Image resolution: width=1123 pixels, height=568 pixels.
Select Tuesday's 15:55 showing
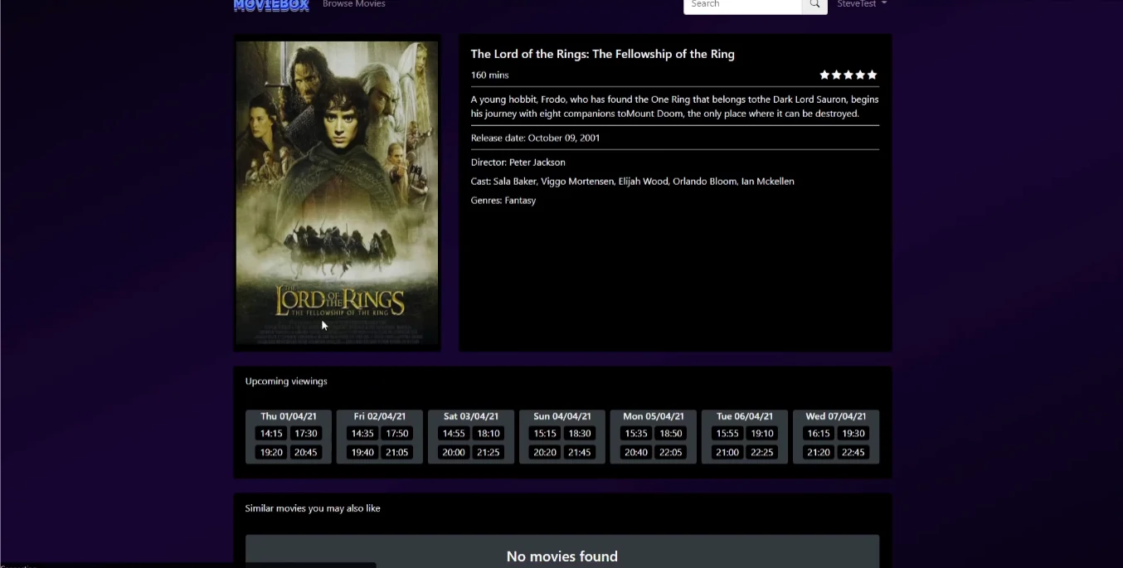click(x=727, y=434)
